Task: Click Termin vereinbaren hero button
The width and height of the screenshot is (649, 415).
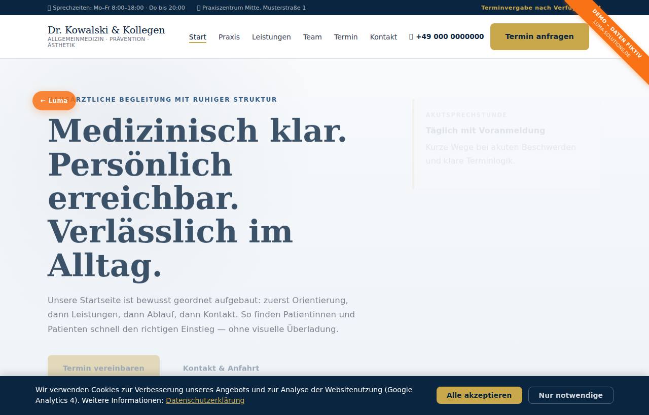Action: [x=103, y=368]
